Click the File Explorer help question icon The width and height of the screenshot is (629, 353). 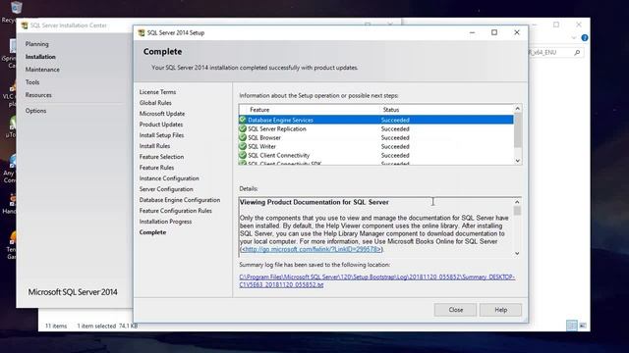(x=585, y=38)
